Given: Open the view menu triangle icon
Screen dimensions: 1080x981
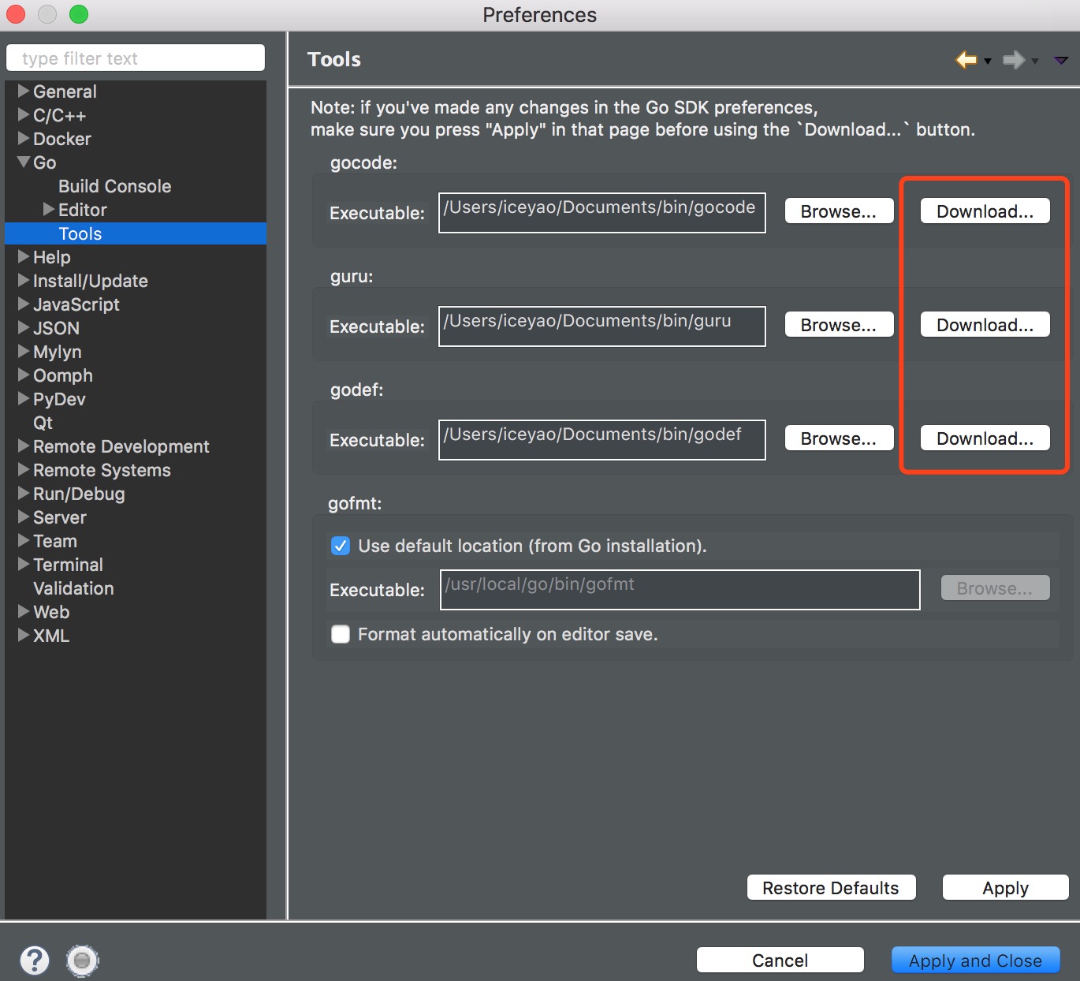Looking at the screenshot, I should [x=1061, y=60].
